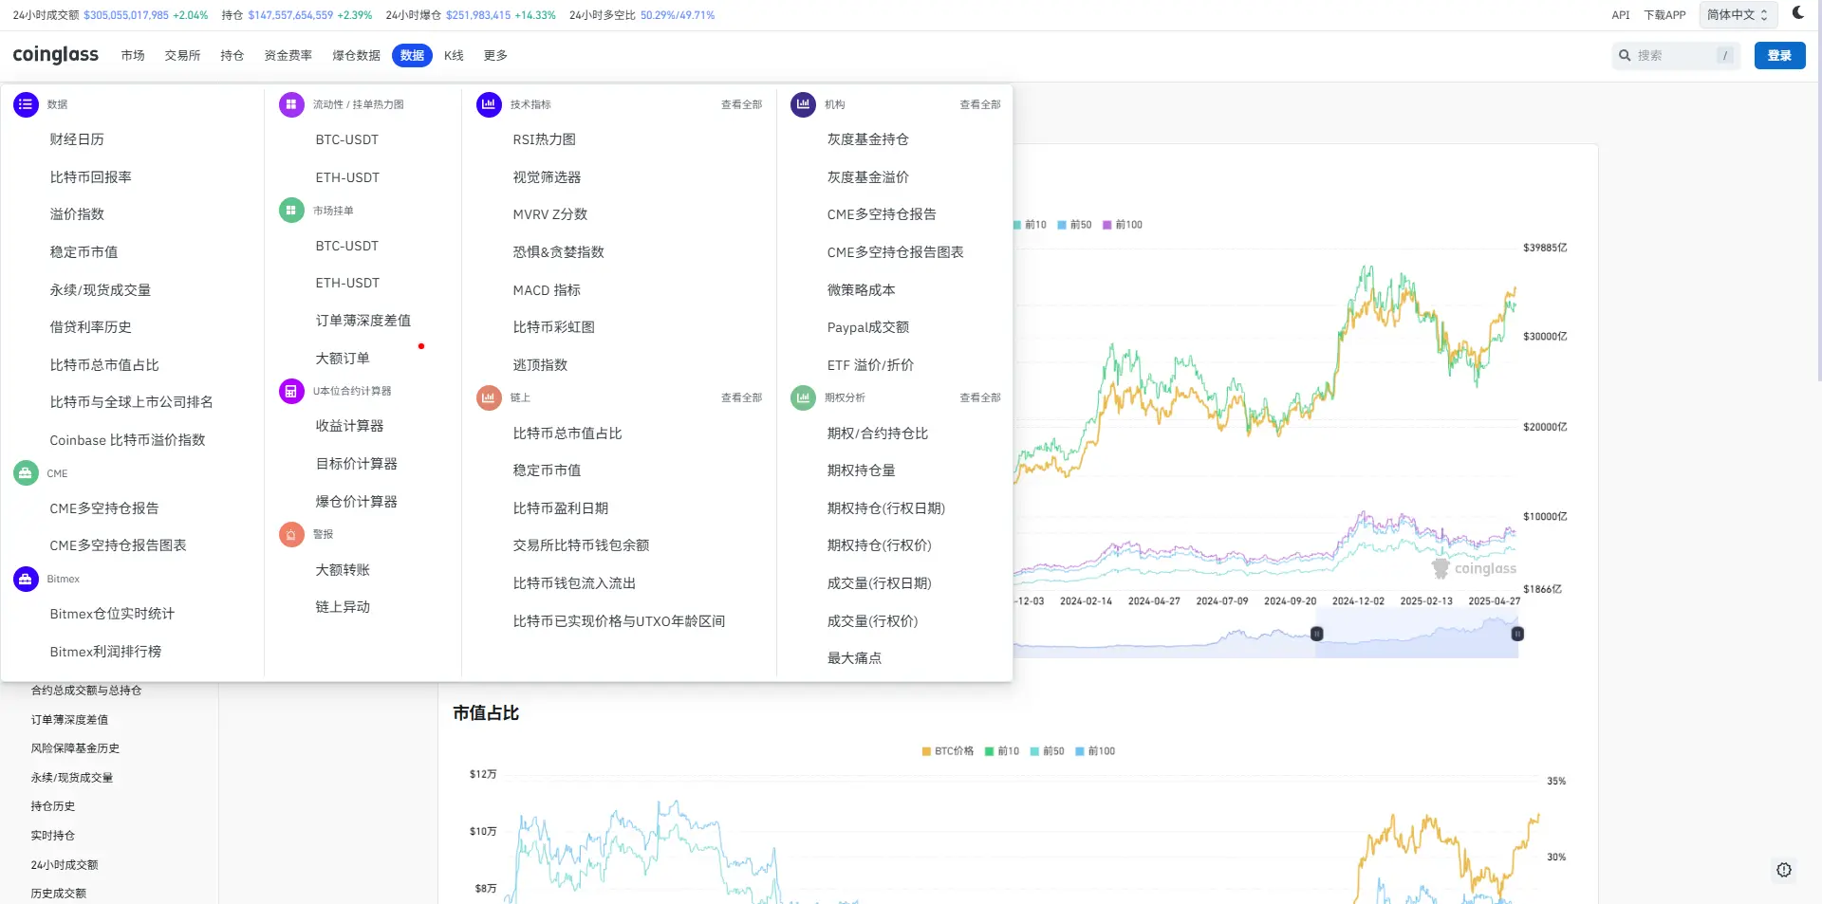Toggle BTC价格 legend in 市值占比 chart
Screen dimensions: 1822x904
pyautogui.click(x=948, y=751)
